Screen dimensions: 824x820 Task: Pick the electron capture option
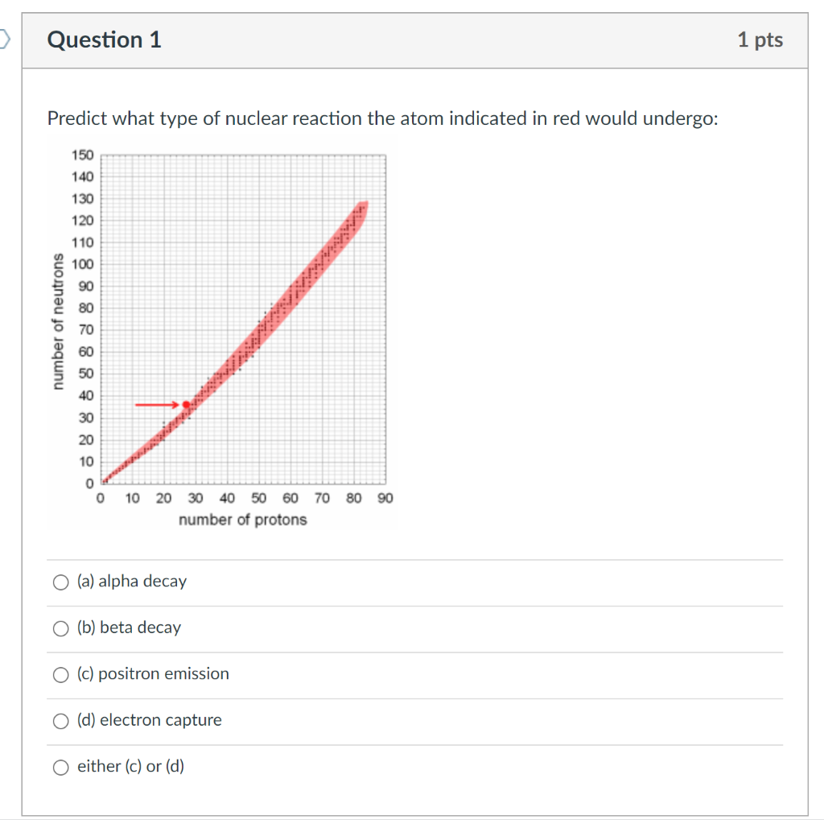pos(60,721)
